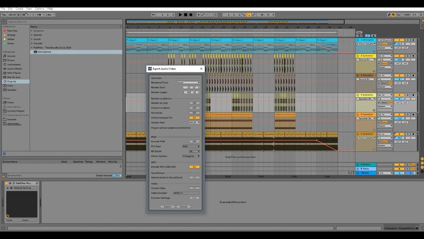Viewport: 424px width, 239px height.
Task: Expand FabFilter Total Bundle folder
Action: tap(32, 47)
